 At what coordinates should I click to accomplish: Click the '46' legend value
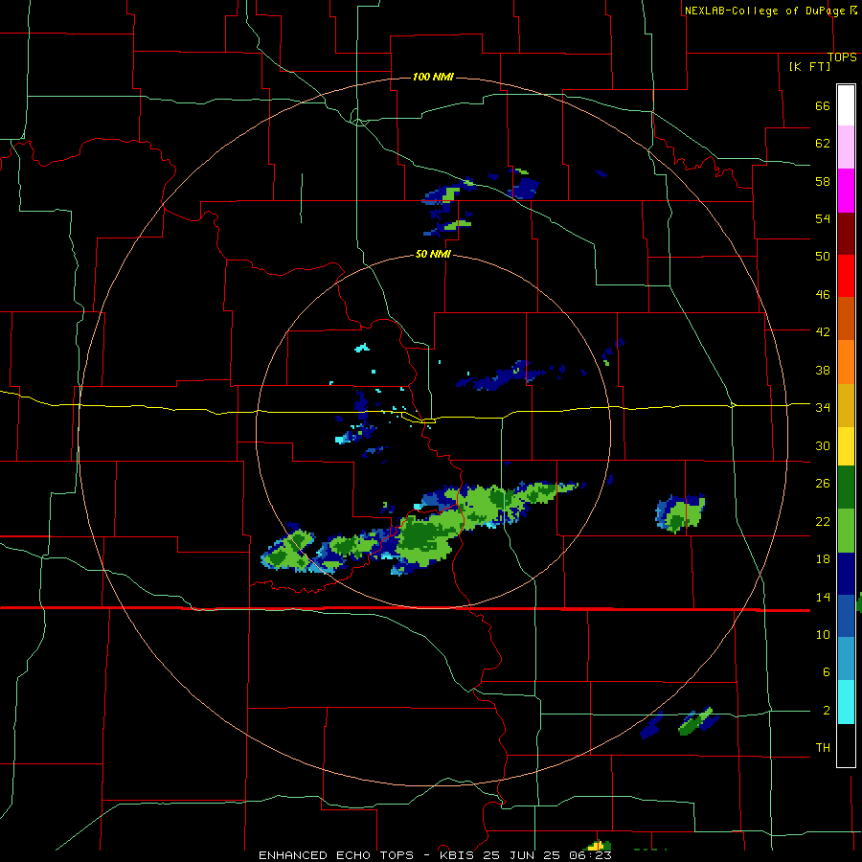point(823,295)
